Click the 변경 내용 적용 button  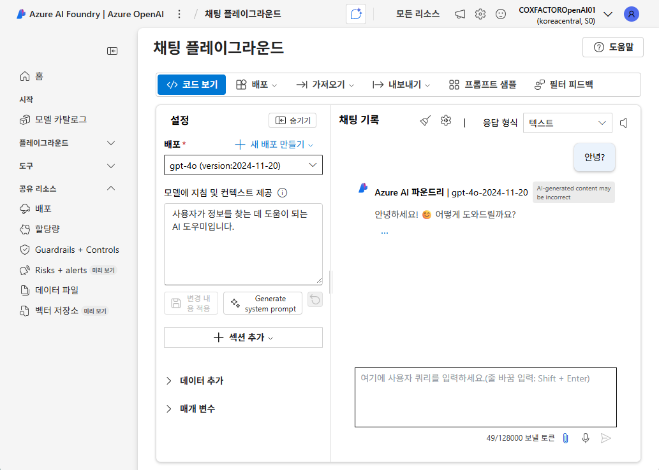pyautogui.click(x=191, y=303)
